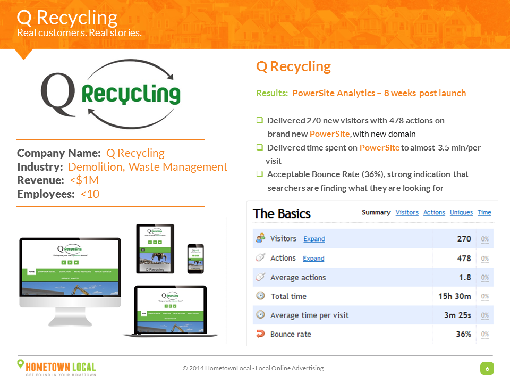This screenshot has height=383, width=510.
Task: Click the checkbox bullet beside Delivered time spent
Action: point(260,147)
